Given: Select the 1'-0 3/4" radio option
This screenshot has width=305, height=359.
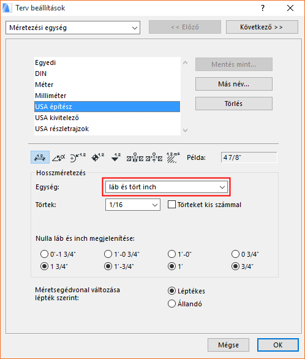Looking at the screenshot, I should [108, 254].
